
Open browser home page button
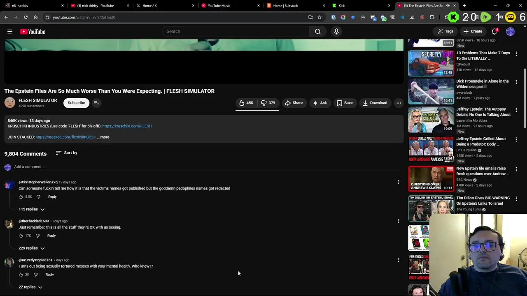[x=35, y=17]
